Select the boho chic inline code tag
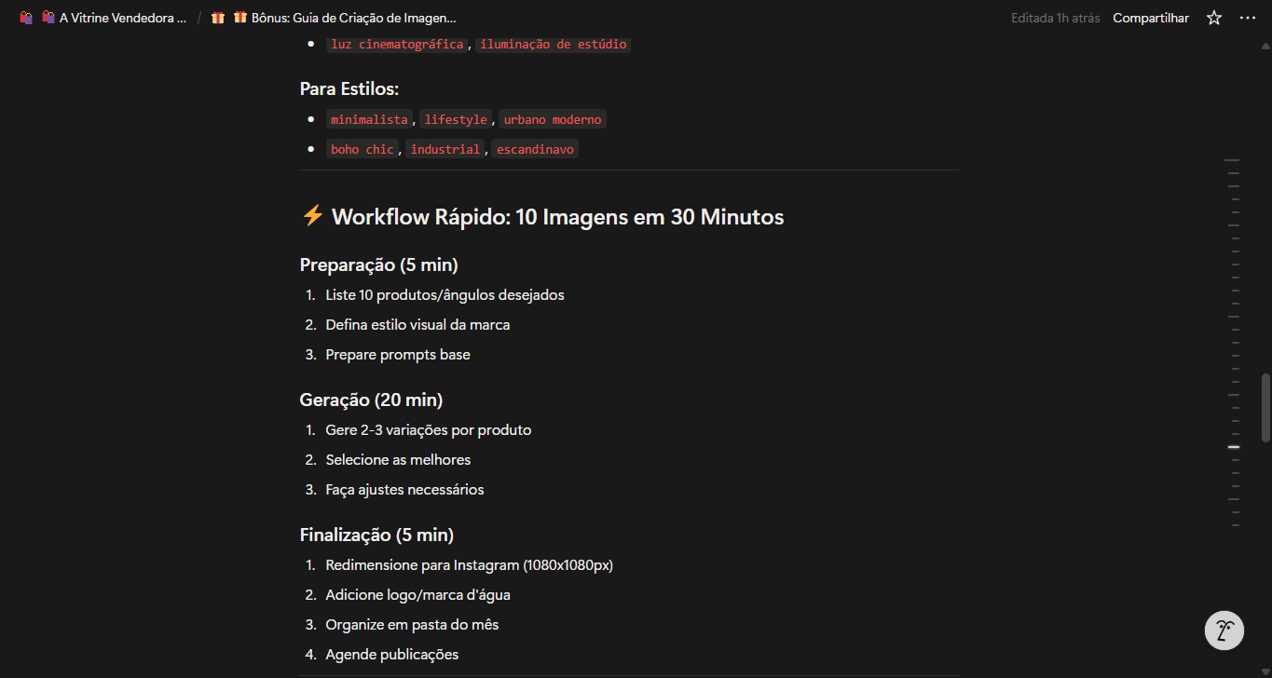The height and width of the screenshot is (678, 1272). (362, 148)
